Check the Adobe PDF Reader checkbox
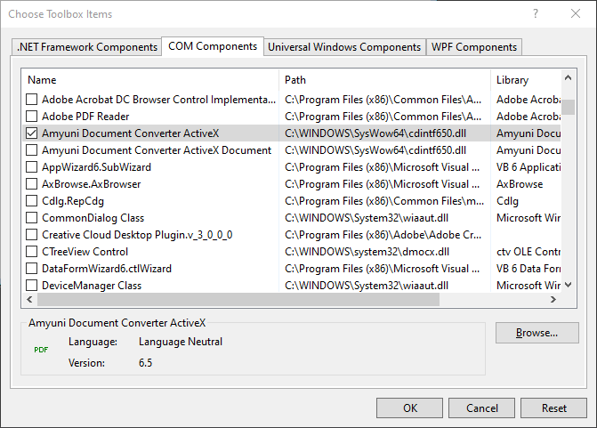The height and width of the screenshot is (428, 597). (32, 117)
